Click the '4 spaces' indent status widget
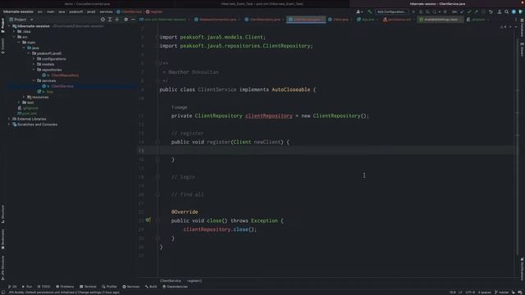 pos(485,293)
